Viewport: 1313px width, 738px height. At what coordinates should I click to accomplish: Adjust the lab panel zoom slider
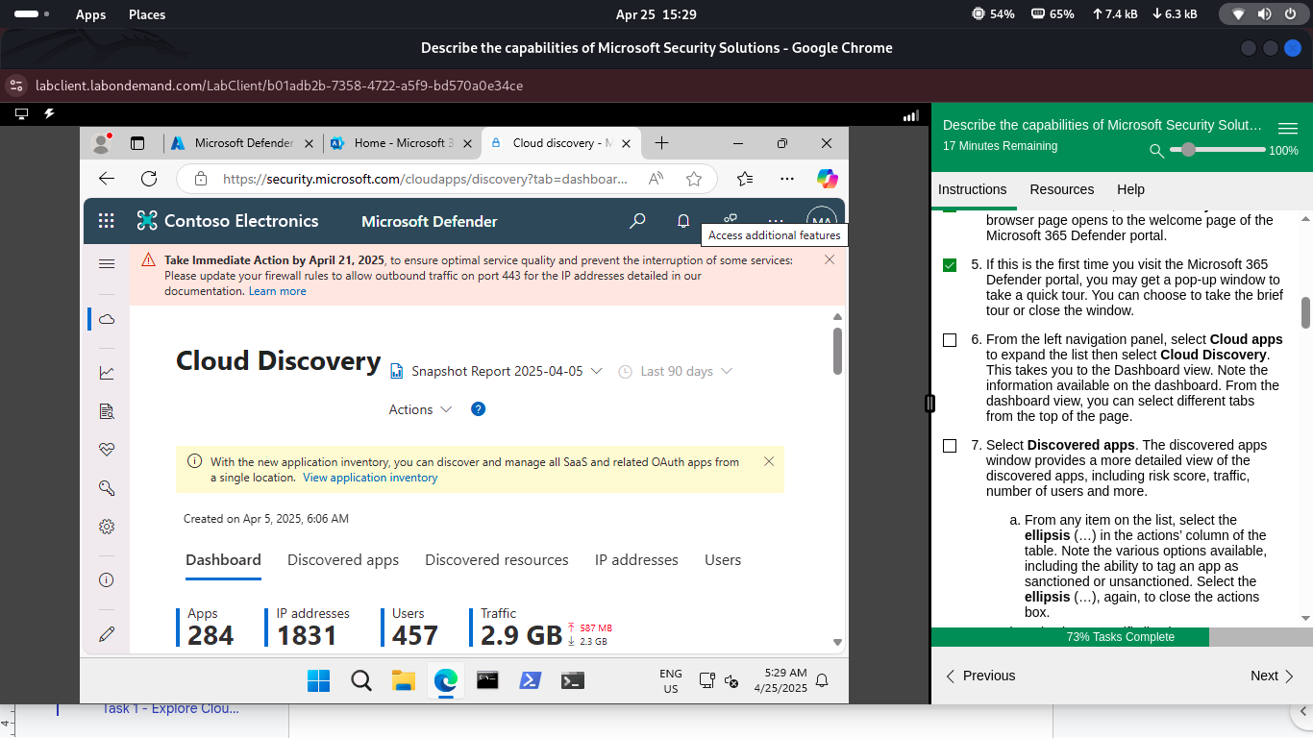point(1188,150)
